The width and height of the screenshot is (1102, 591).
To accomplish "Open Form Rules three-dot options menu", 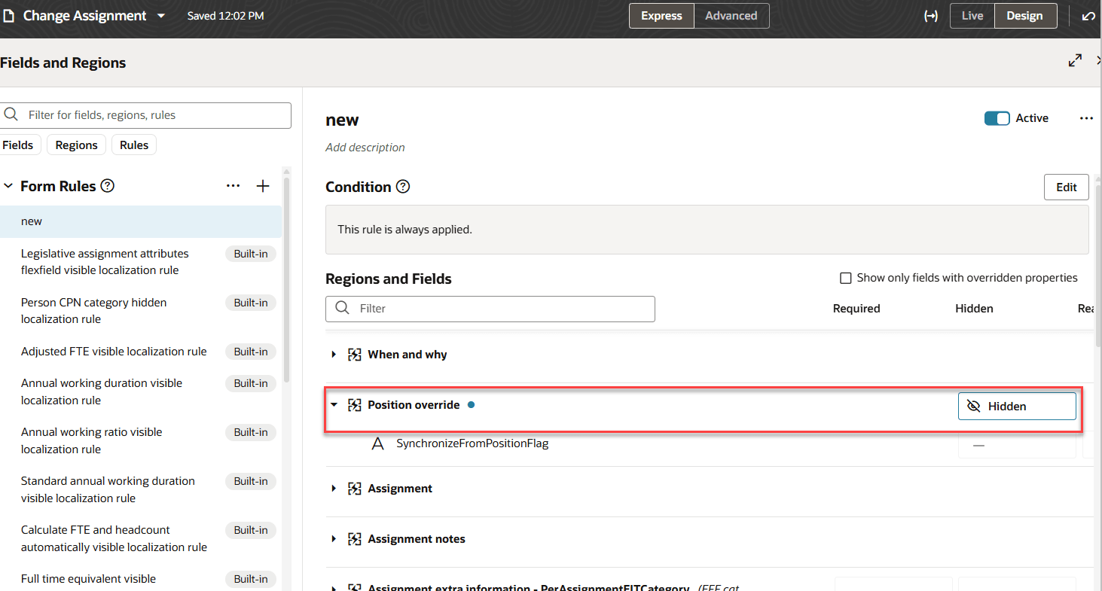I will click(x=233, y=186).
